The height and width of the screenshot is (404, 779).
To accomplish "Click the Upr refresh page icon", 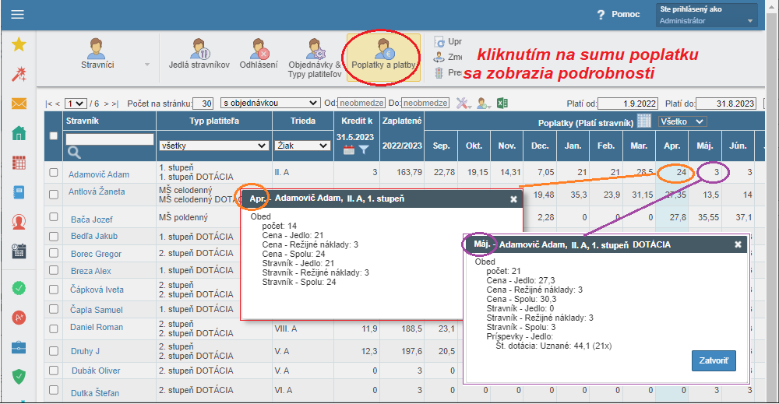I will (439, 42).
